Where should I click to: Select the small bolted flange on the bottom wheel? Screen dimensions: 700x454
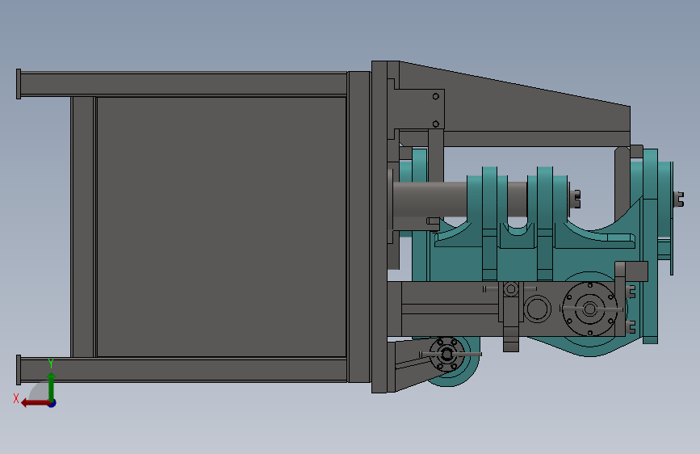click(x=446, y=355)
